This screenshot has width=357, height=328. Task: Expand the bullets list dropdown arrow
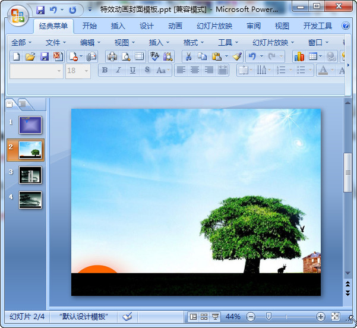coord(310,70)
